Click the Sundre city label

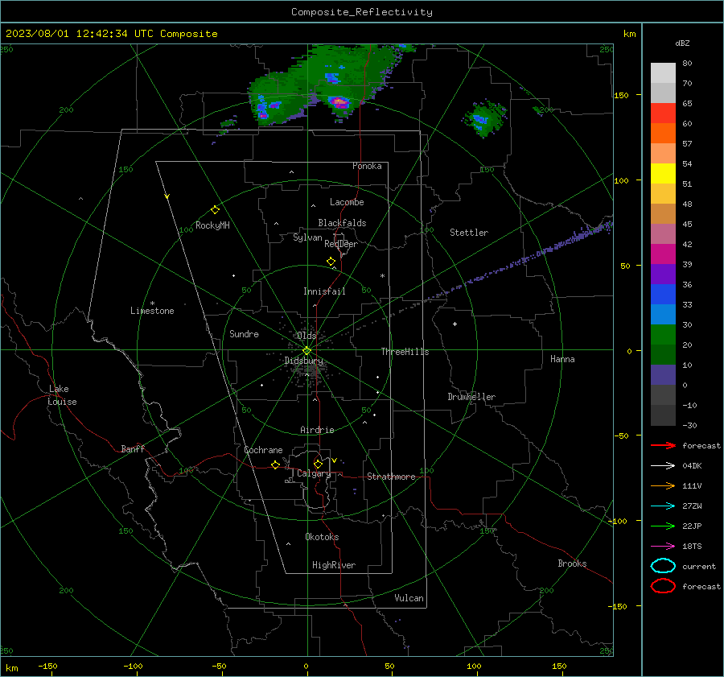click(244, 334)
